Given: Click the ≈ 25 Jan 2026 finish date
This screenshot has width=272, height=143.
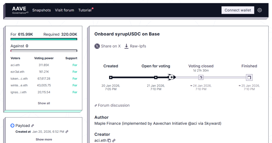Looking at the screenshot, I should click(249, 87).
